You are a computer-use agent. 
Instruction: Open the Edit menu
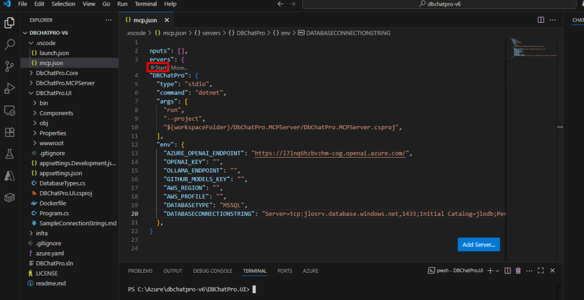[x=39, y=4]
